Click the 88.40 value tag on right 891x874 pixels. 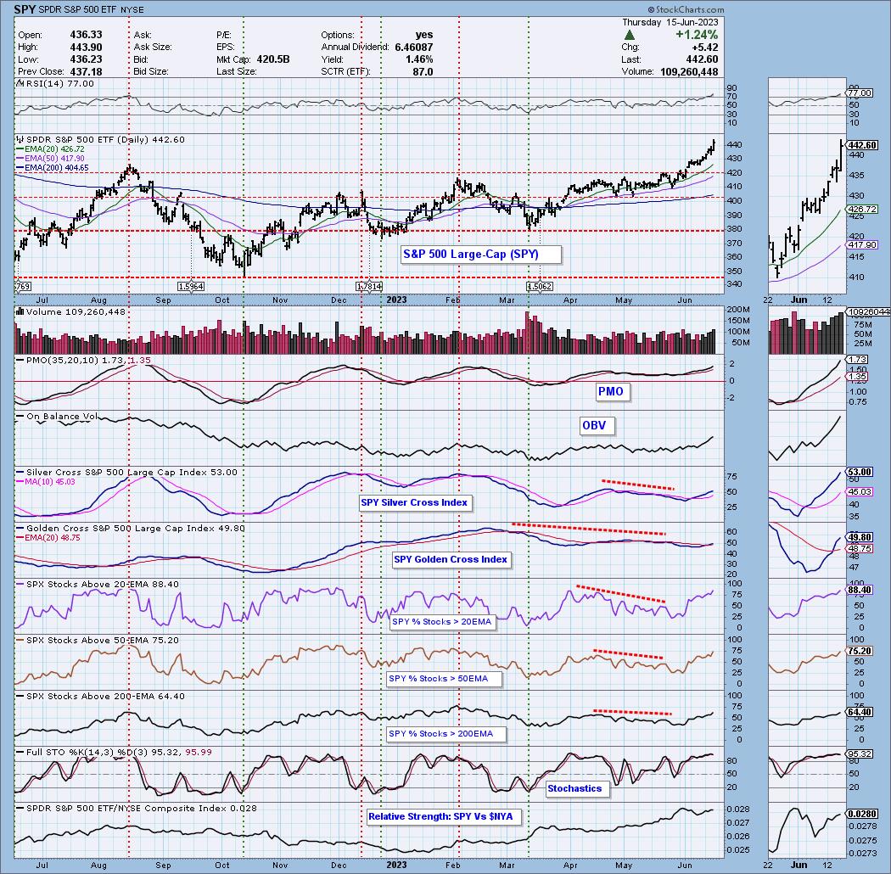coord(859,591)
